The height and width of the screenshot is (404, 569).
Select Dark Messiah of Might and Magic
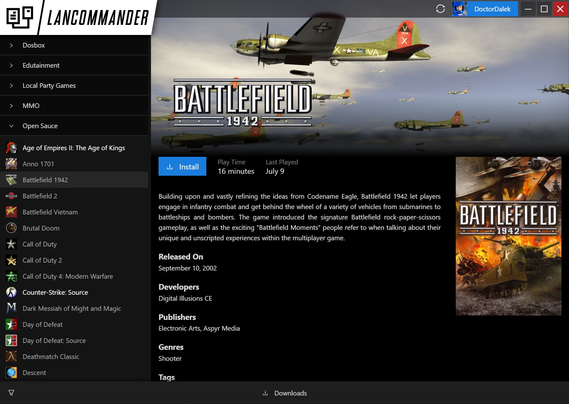coord(71,308)
